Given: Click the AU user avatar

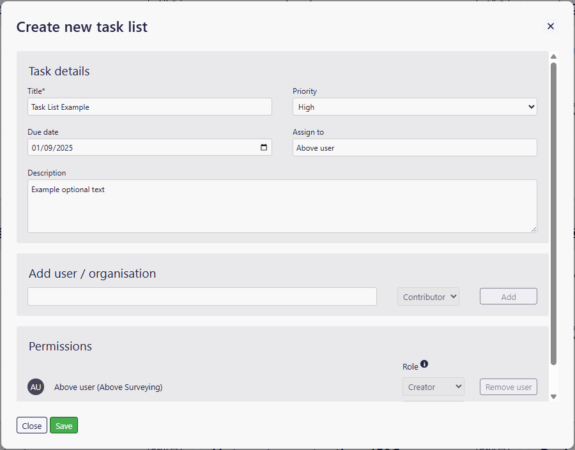Looking at the screenshot, I should point(36,387).
